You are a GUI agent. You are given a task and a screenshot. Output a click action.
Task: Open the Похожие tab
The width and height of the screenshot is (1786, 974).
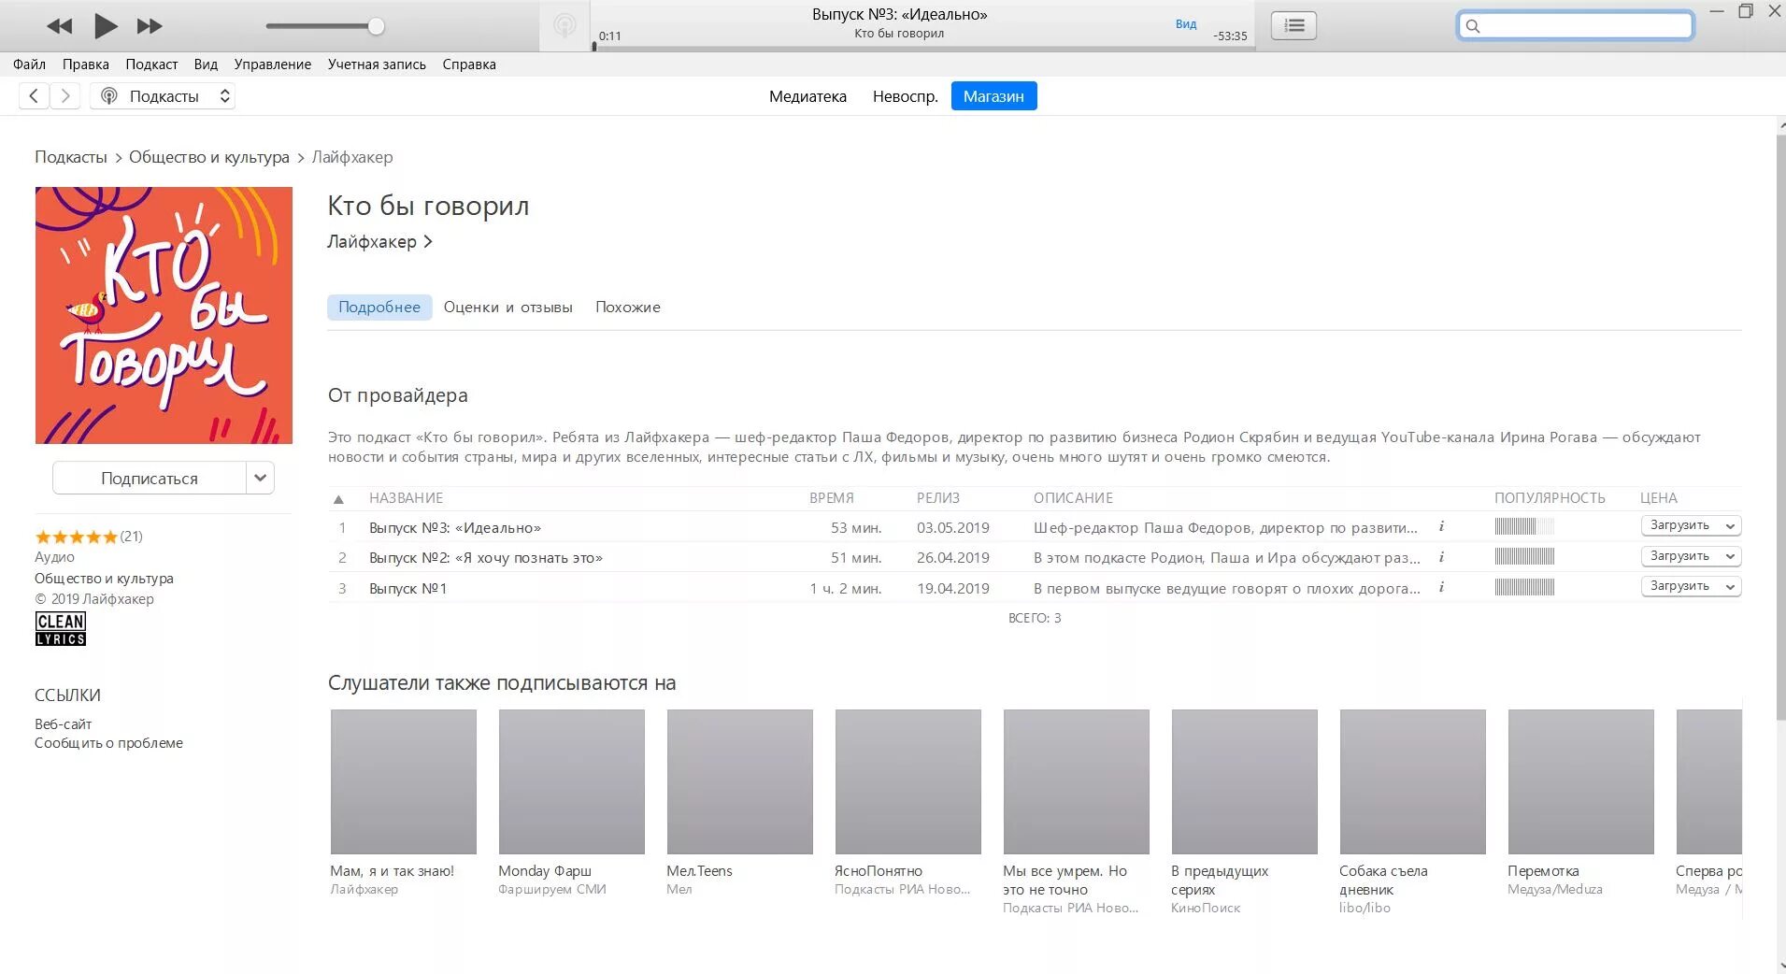[x=628, y=307]
